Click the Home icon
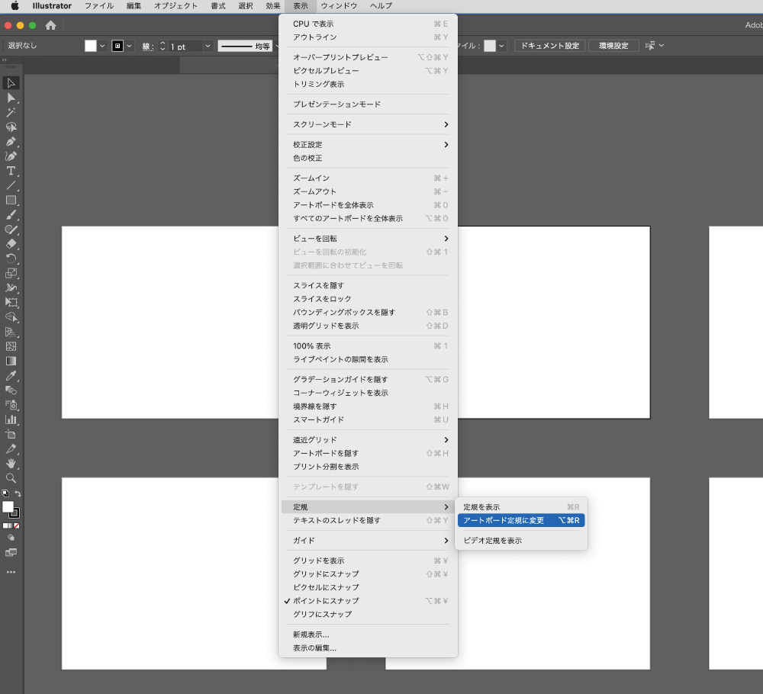 coord(51,25)
